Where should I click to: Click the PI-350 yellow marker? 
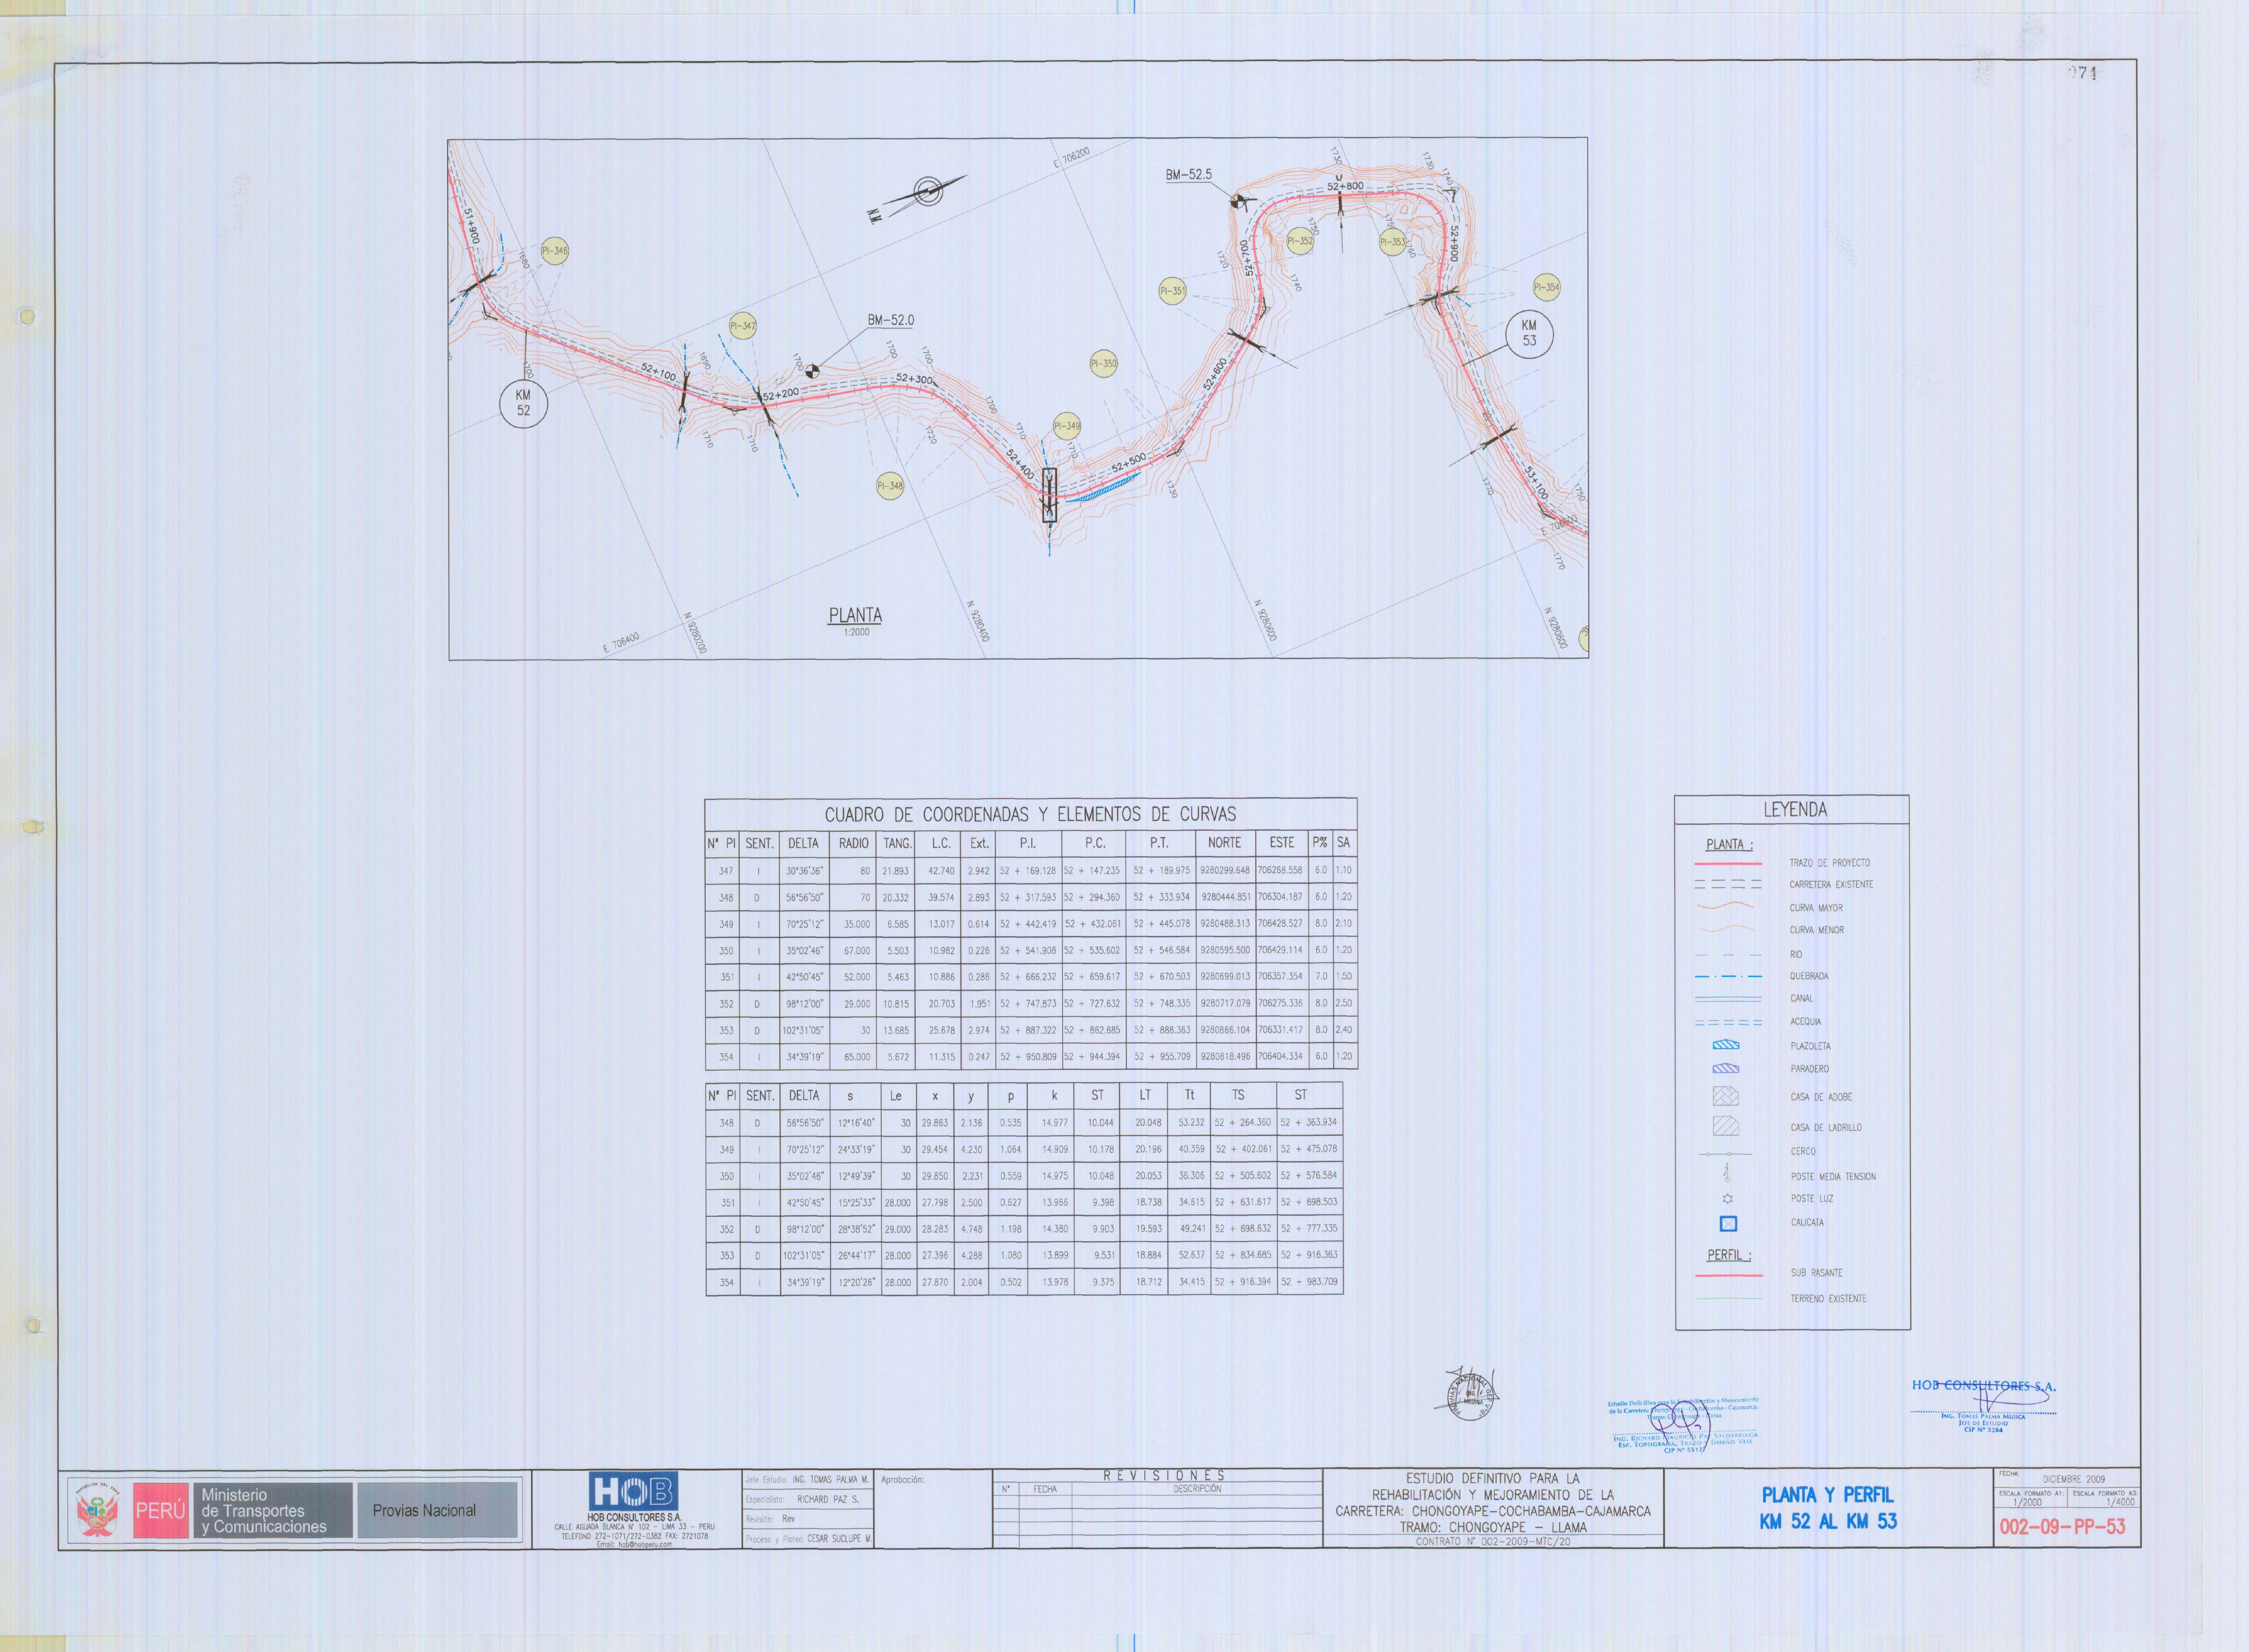pos(1103,364)
